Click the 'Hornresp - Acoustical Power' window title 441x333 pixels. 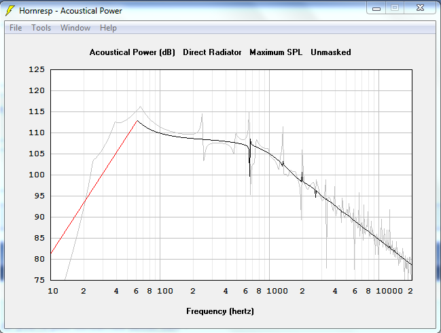coord(71,11)
